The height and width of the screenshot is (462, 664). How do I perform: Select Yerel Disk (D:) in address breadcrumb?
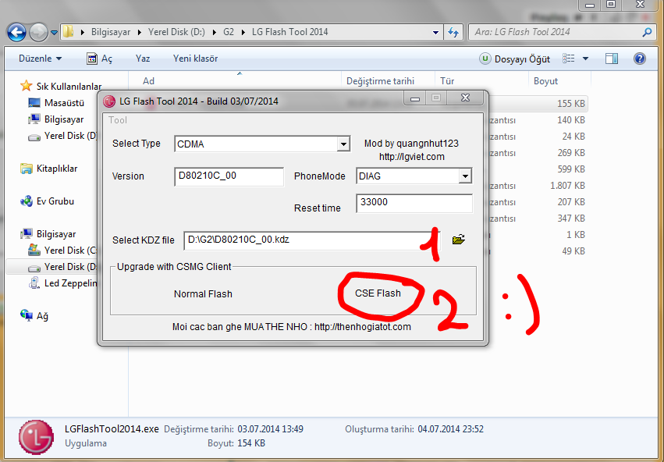176,32
